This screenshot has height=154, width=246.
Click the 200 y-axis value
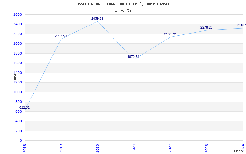pyautogui.click(x=18, y=131)
